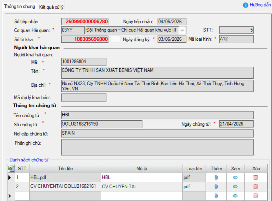Select row 1 via its arrow row header
The height and width of the screenshot is (201, 272).
coord(12,177)
